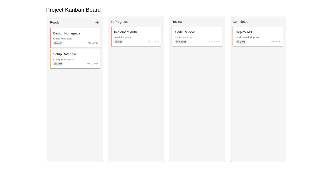Click the Project Kanban Board title
Screen dimensions: 333x175
[73, 10]
